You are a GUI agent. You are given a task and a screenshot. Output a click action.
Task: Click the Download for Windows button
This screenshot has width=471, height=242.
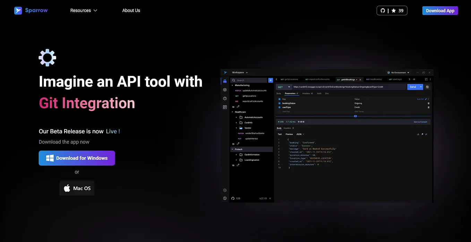coord(77,158)
